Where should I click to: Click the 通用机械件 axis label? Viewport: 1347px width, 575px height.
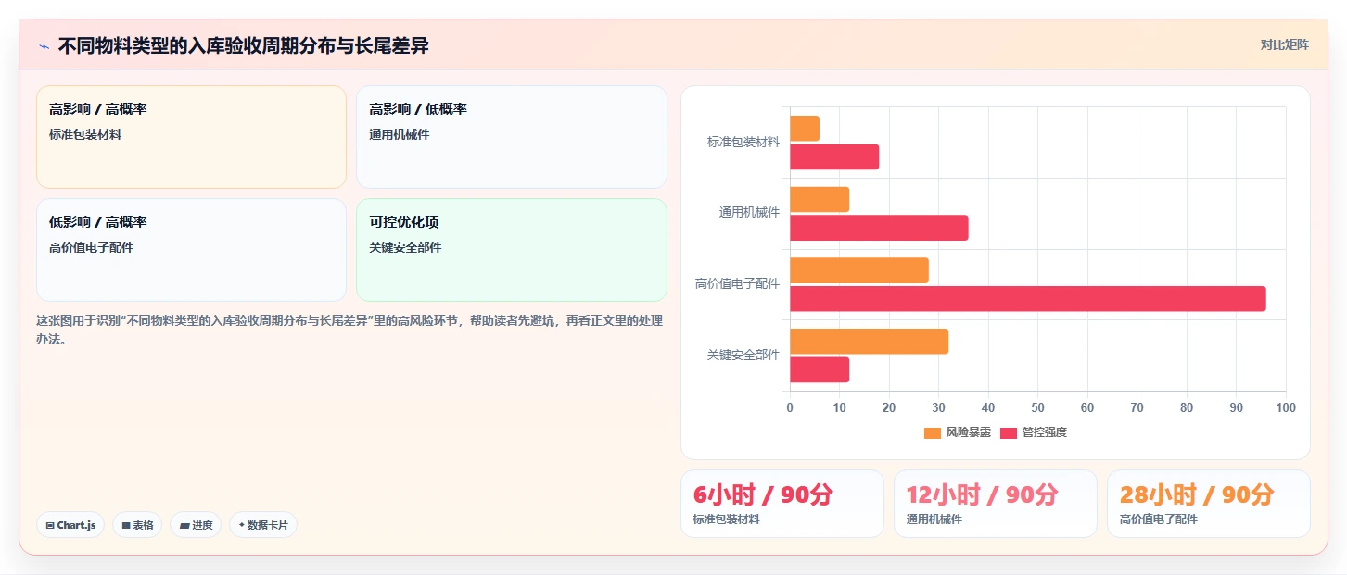(x=750, y=213)
